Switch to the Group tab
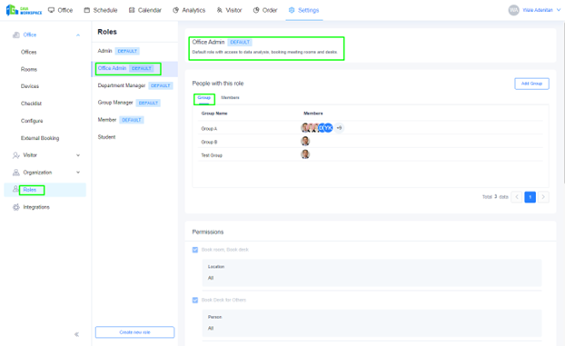Screen dimensions: 565x346 [204, 98]
